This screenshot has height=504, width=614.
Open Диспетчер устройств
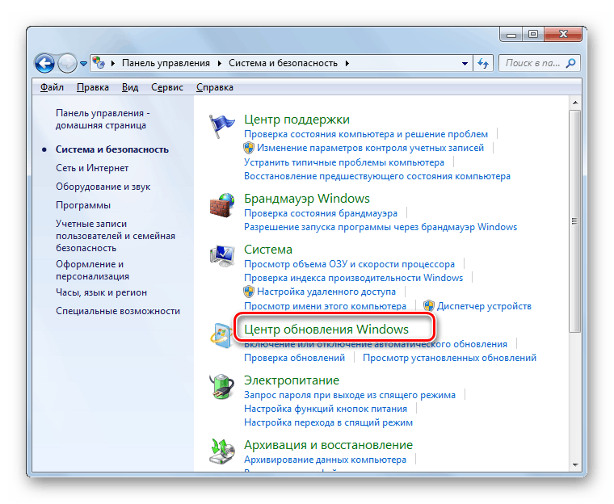pyautogui.click(x=484, y=306)
